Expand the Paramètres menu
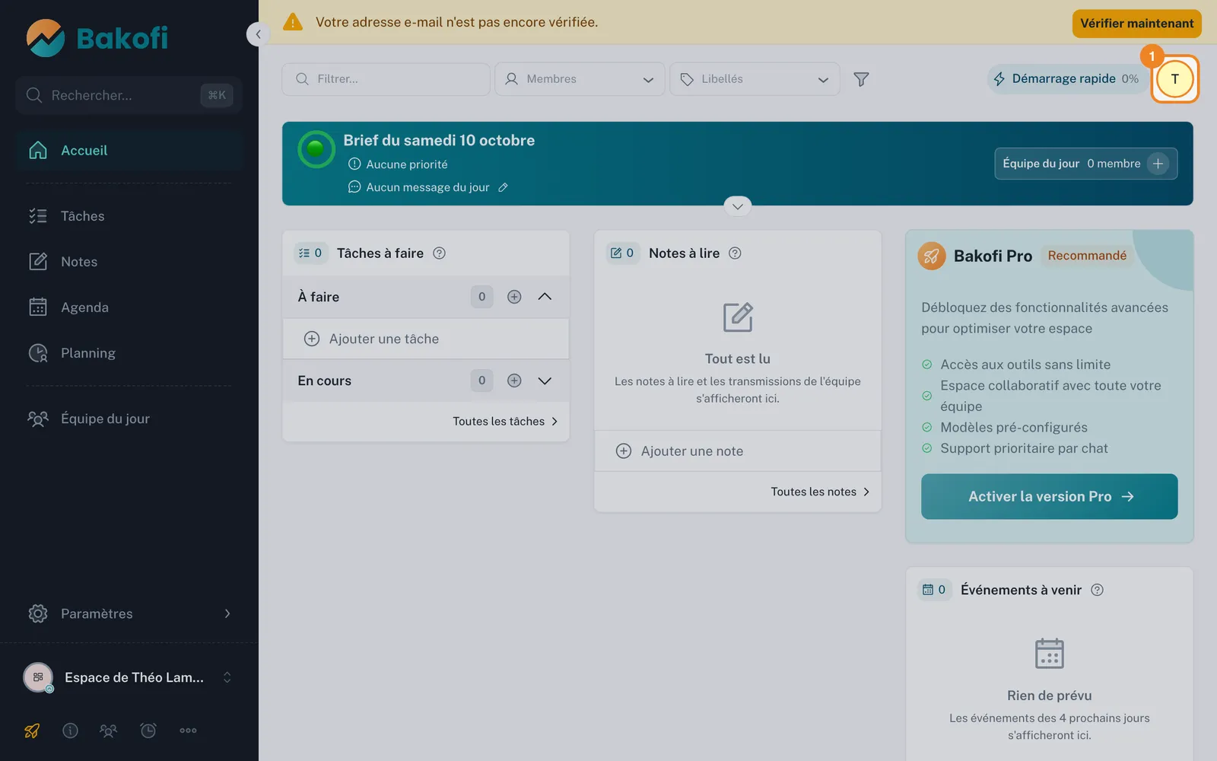1217x761 pixels. pyautogui.click(x=129, y=613)
